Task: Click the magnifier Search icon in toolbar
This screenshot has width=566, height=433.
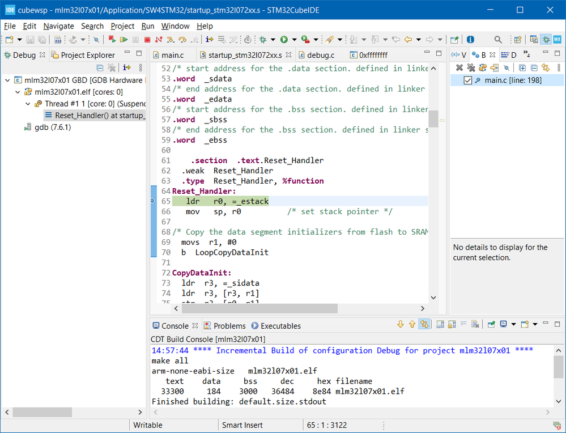Action: pyautogui.click(x=498, y=39)
